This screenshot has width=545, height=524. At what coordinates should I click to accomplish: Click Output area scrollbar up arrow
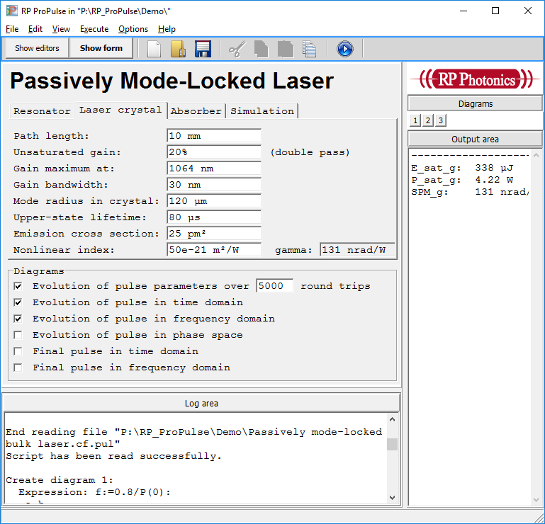pos(536,155)
